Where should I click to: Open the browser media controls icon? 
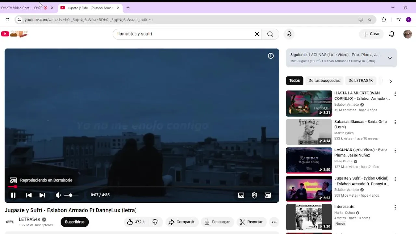399,20
